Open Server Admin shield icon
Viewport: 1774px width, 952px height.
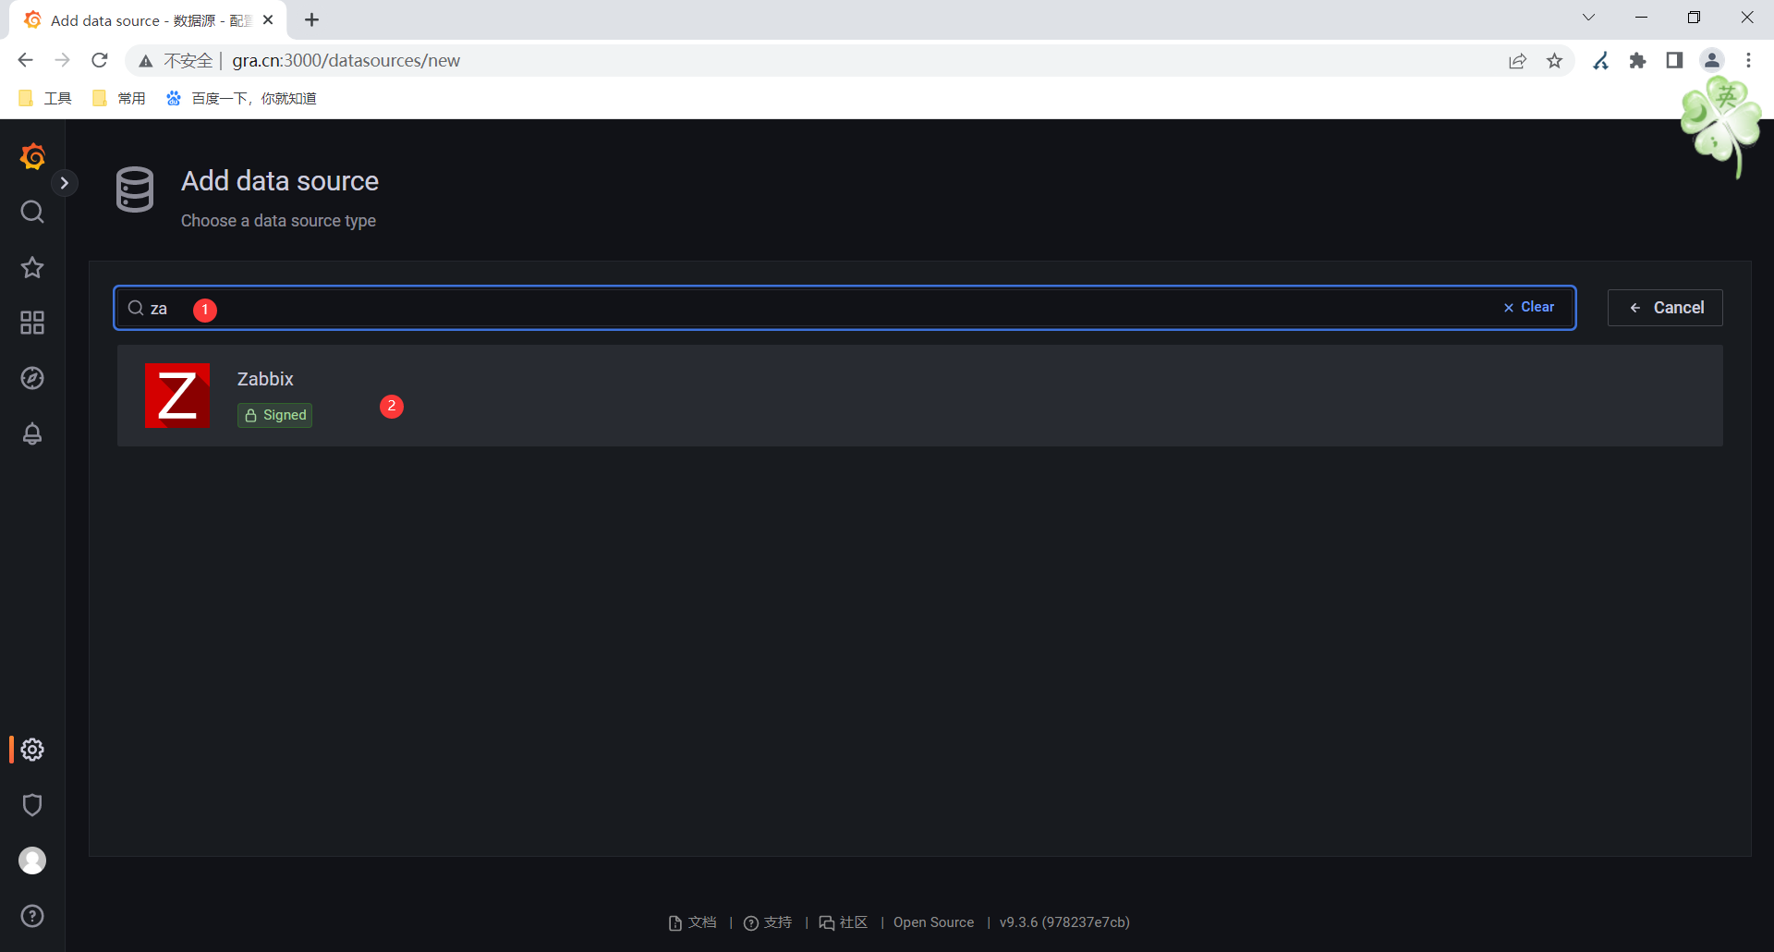click(32, 805)
